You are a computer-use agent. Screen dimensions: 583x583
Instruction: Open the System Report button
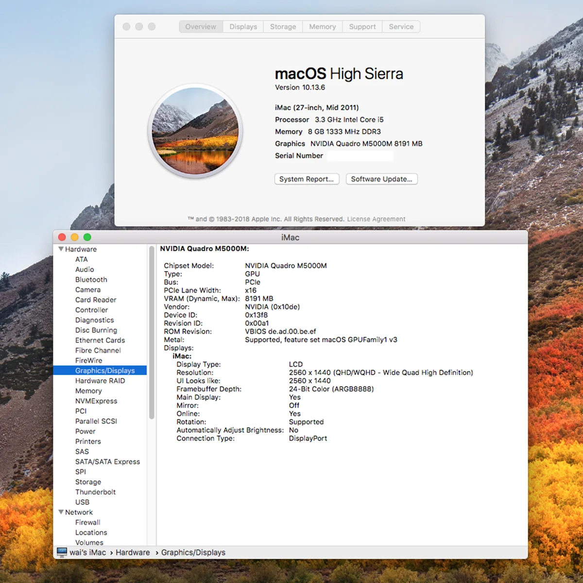tap(307, 179)
